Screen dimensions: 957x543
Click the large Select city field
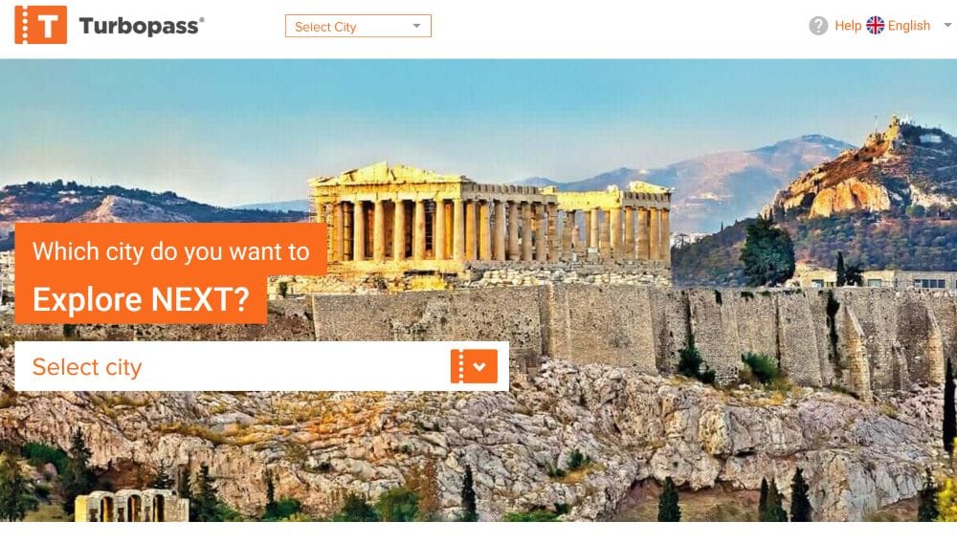pyautogui.click(x=261, y=366)
